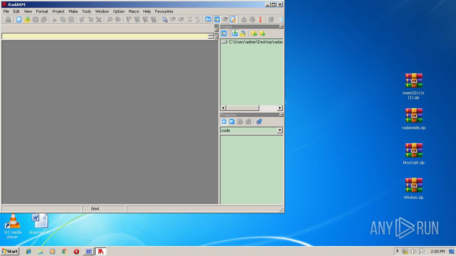Select tinycrypt.zip on the desktop
The width and height of the screenshot is (456, 256).
(414, 154)
